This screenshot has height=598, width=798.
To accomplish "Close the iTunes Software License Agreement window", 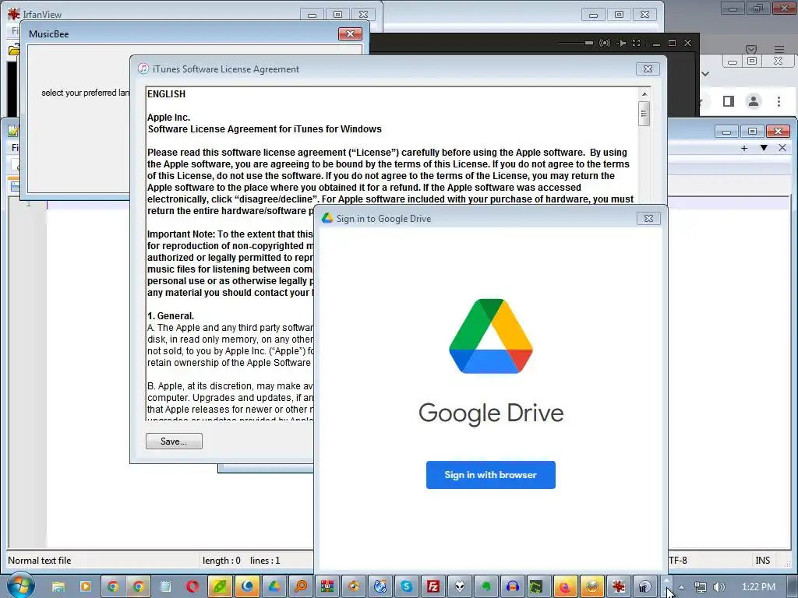I will pos(648,69).
